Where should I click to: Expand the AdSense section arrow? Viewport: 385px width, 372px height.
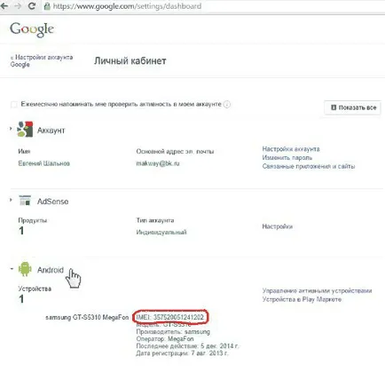11,200
